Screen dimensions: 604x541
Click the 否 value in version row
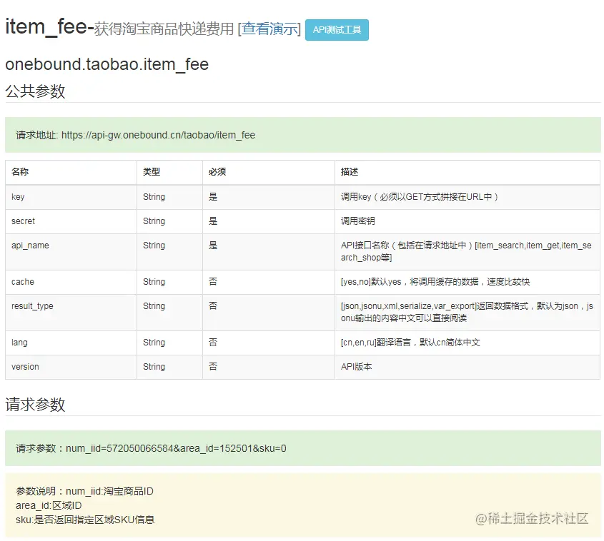[x=213, y=367]
